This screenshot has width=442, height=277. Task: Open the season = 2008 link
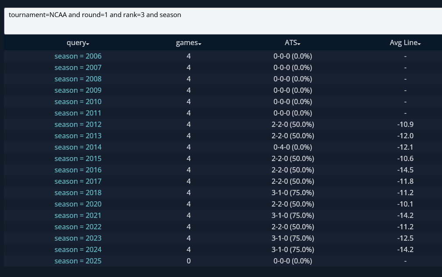78,79
